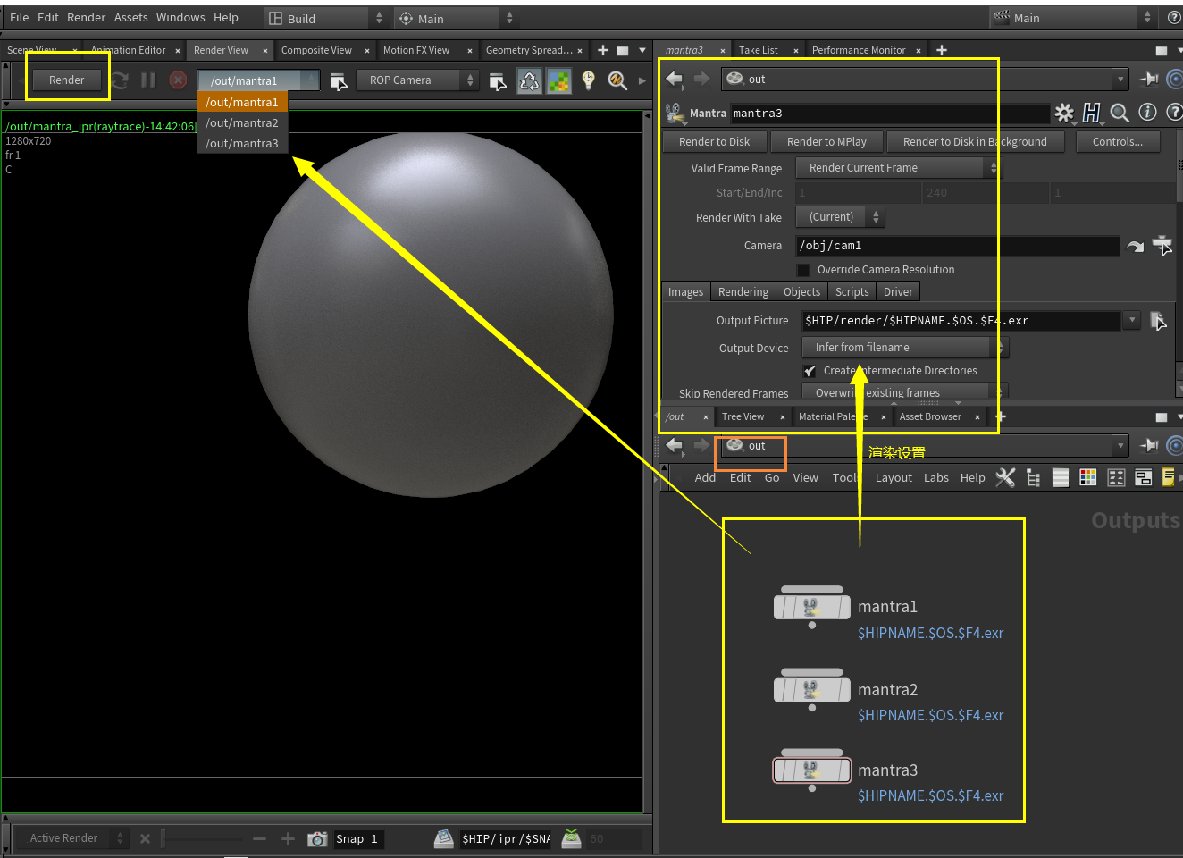Open the Output Picture preset dropdown arrow
This screenshot has height=858, width=1183.
point(1132,320)
